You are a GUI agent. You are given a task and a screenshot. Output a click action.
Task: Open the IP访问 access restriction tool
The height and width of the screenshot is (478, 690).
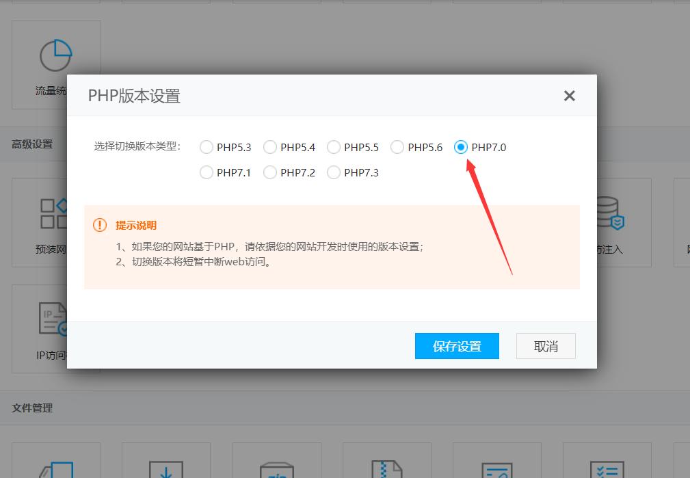tap(55, 328)
